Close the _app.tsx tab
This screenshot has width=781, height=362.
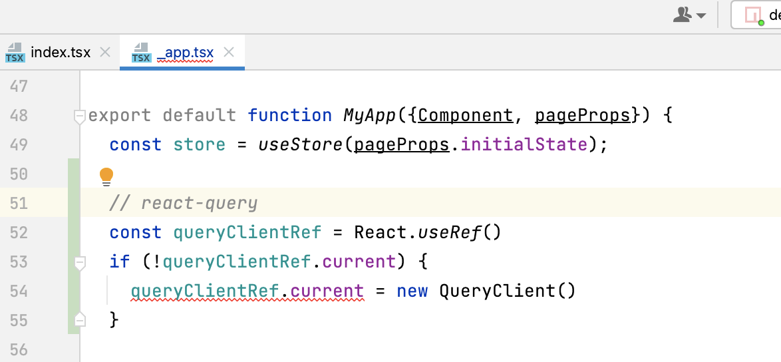(229, 52)
